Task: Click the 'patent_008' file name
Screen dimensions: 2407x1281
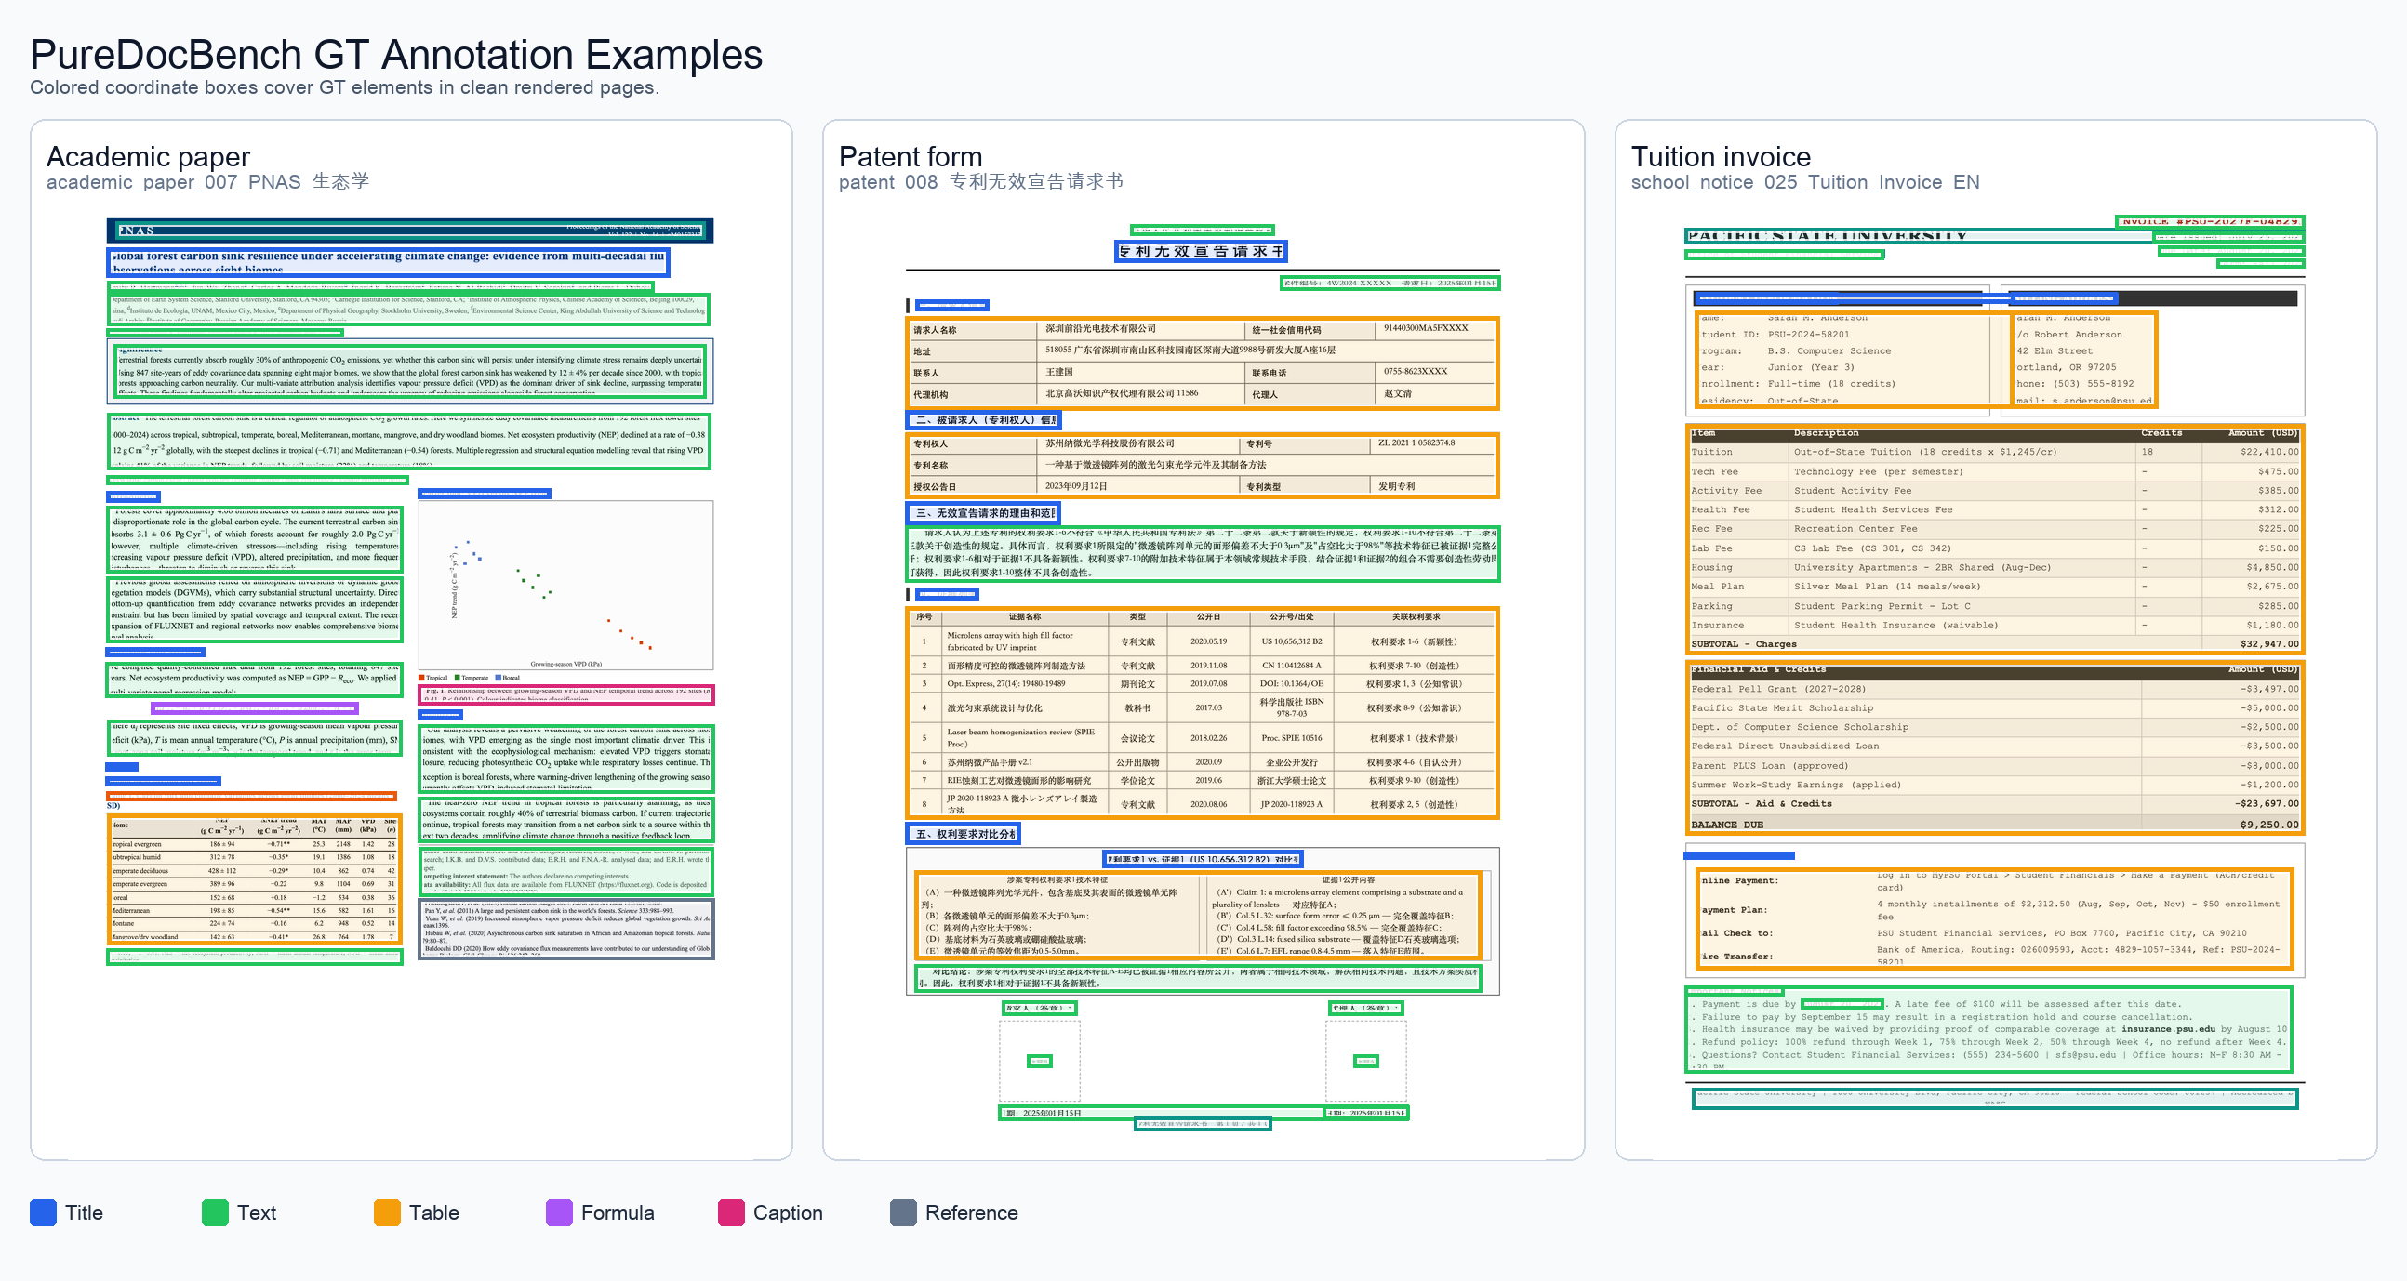Action: (980, 181)
